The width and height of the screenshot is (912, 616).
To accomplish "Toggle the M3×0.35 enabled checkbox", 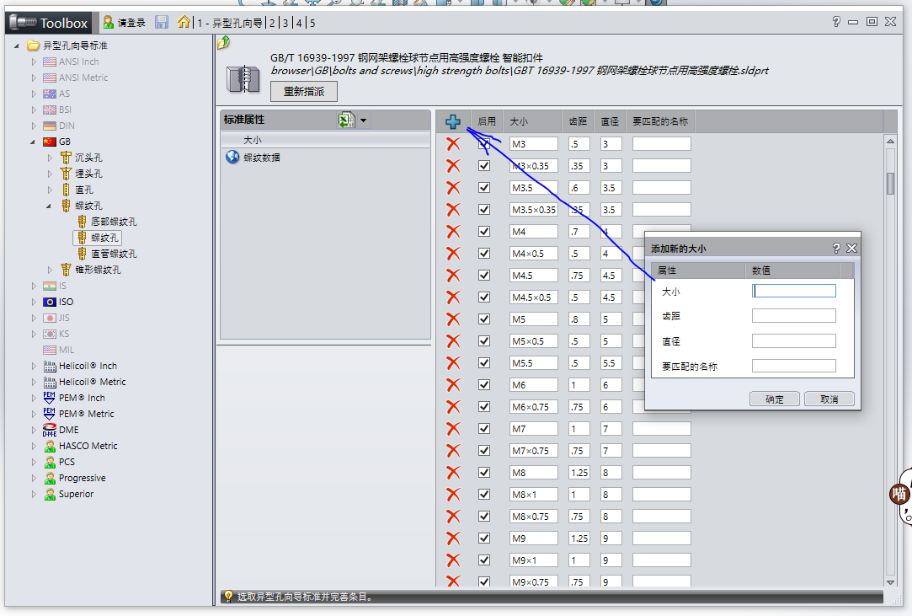I will [484, 166].
